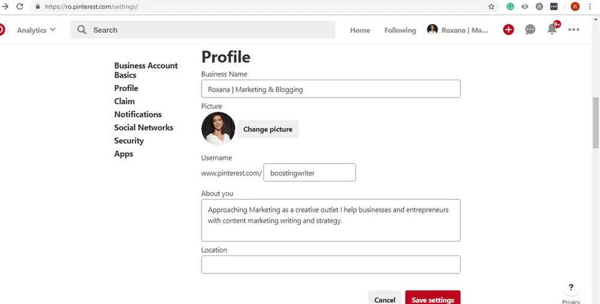Click the Username field boostingwriter
600x304 pixels.
click(x=310, y=172)
